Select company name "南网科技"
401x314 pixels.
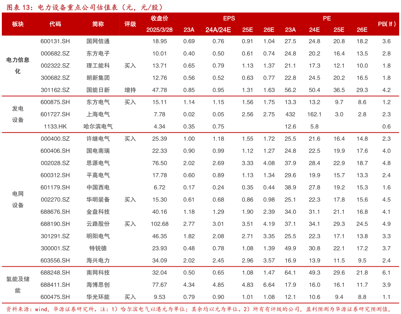[x=98, y=273]
